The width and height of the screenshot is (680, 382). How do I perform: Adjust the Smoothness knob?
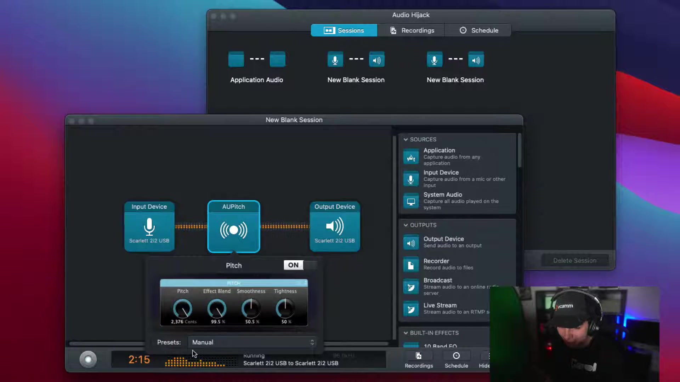tap(251, 308)
